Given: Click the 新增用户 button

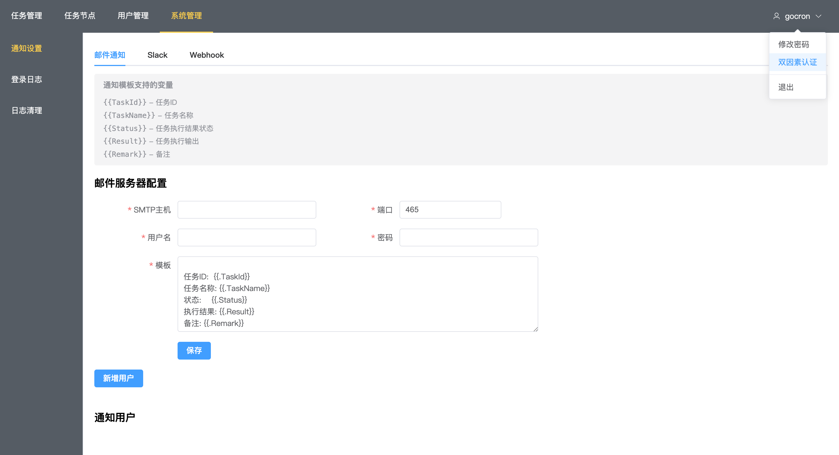Looking at the screenshot, I should [118, 378].
